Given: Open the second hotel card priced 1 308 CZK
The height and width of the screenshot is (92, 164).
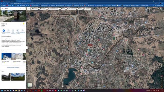Looking at the screenshot, I should tap(17, 59).
